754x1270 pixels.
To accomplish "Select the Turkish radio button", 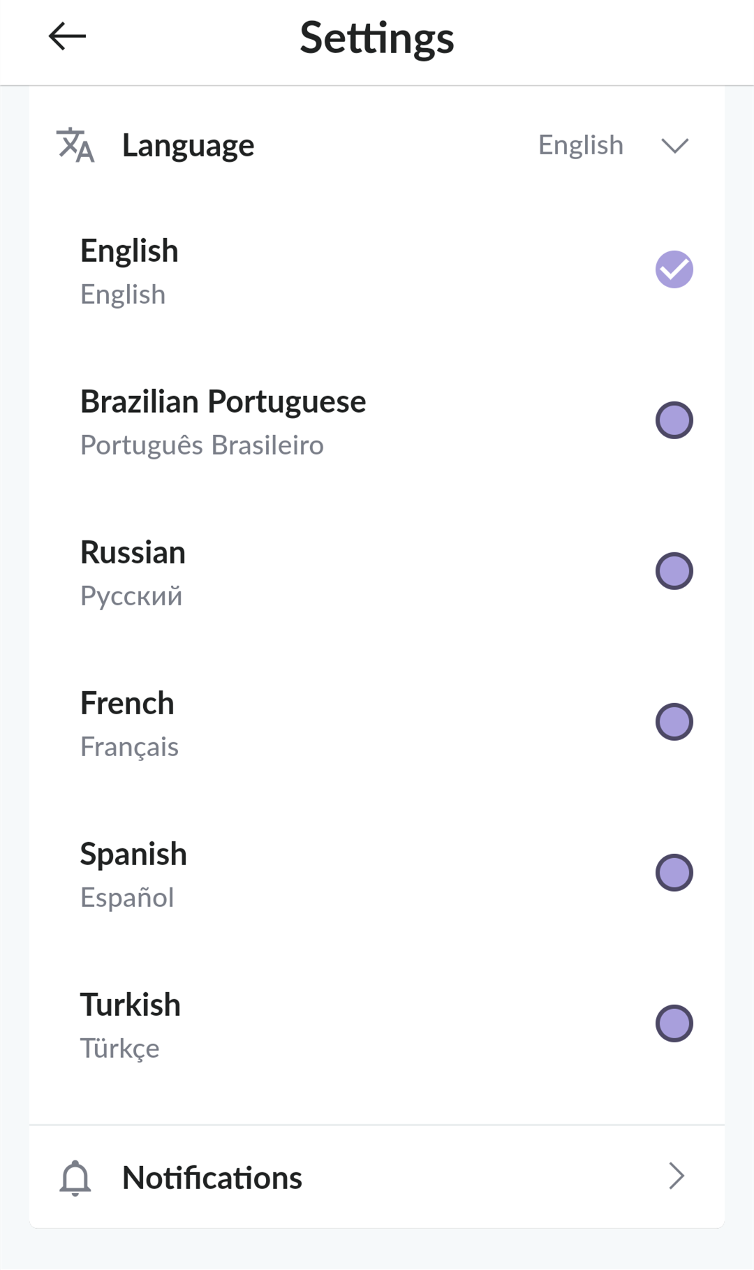I will pos(674,1024).
